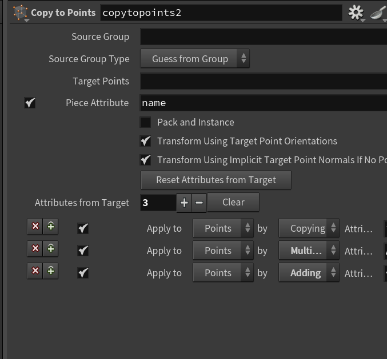This screenshot has height=359, width=387.
Task: Open the Copying method dropdown
Action: (309, 228)
